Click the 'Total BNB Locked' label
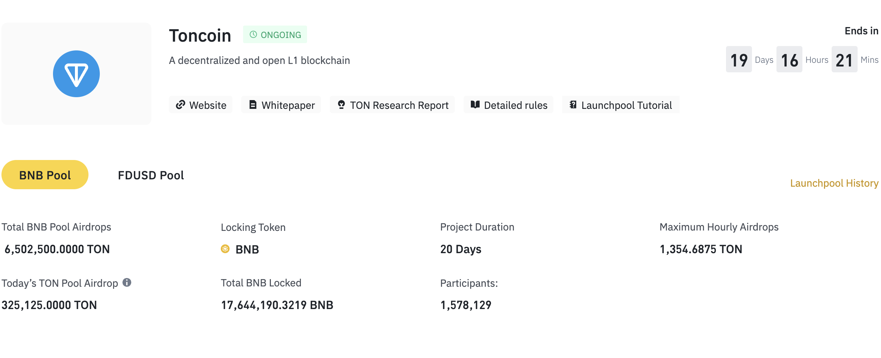Image resolution: width=881 pixels, height=358 pixels. pyautogui.click(x=261, y=283)
